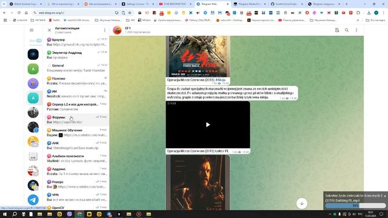388x218 pixels.
Task: Open the teal A avatar chat
Action: (33, 98)
